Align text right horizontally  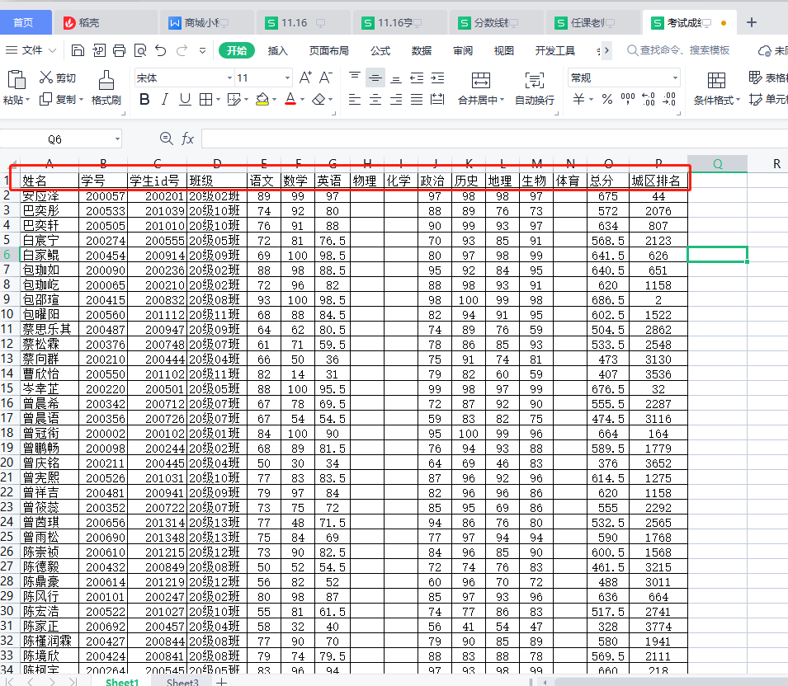point(396,100)
